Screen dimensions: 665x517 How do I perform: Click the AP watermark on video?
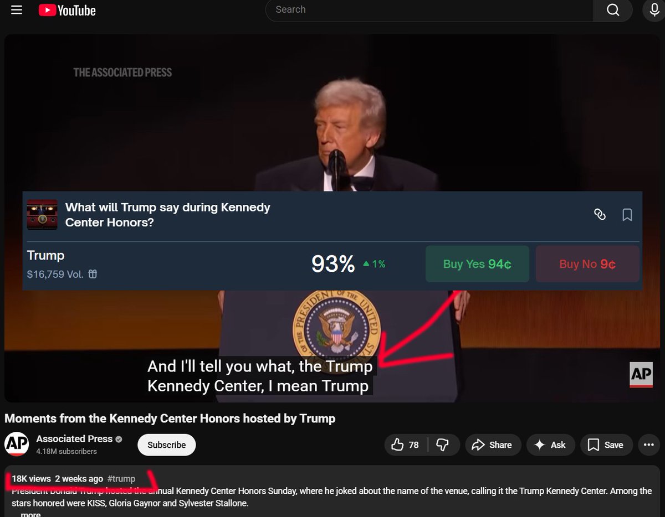click(x=641, y=375)
